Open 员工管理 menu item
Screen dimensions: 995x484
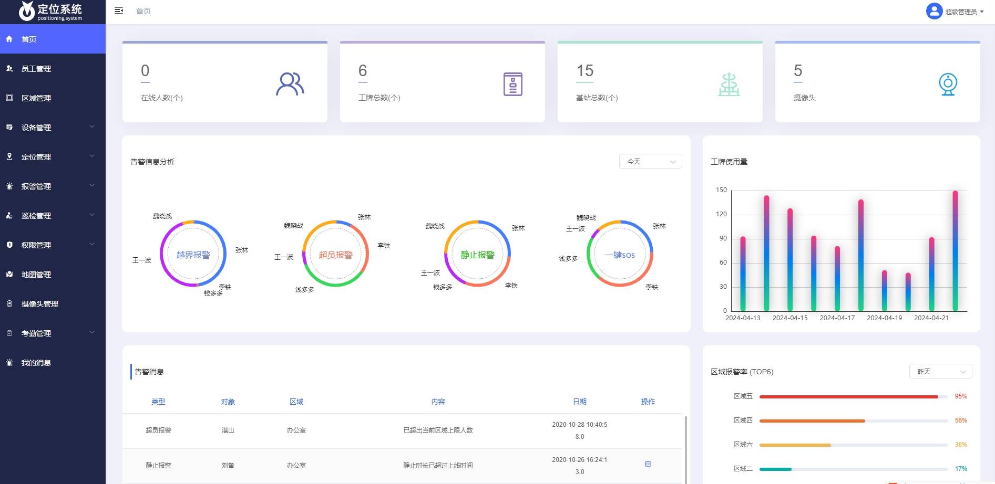[53, 68]
